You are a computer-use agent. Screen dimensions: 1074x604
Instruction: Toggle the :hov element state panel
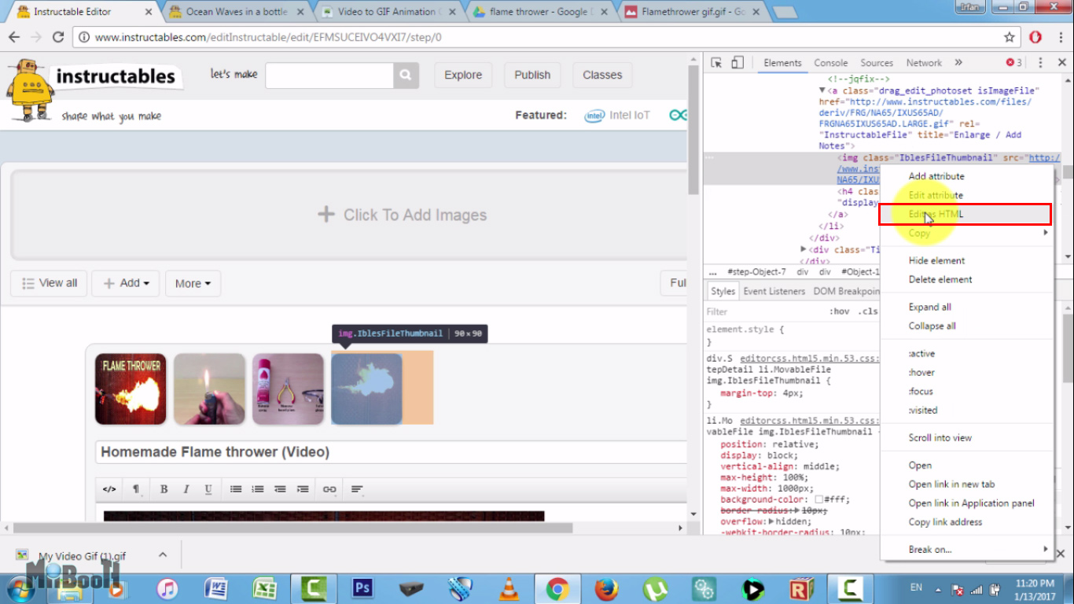click(840, 311)
